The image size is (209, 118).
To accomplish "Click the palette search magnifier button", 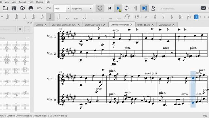I will 20,29.
